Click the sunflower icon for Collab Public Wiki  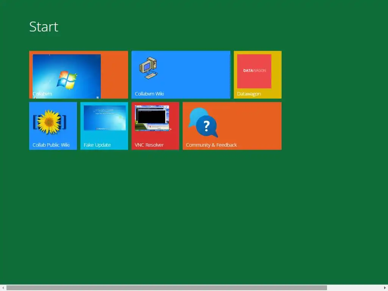point(49,122)
